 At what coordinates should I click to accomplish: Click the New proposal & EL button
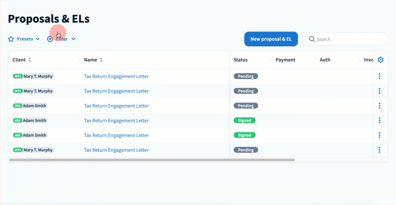pyautogui.click(x=271, y=39)
